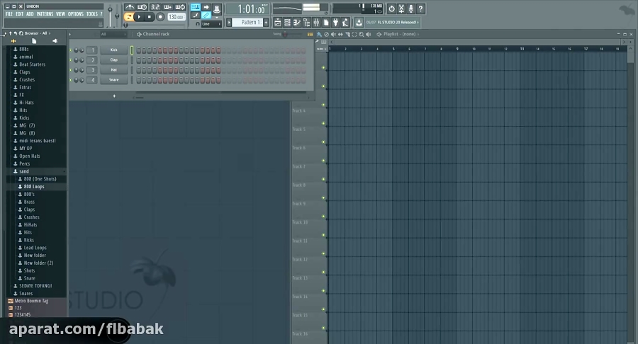Open the Pattern 1 selector
The width and height of the screenshot is (638, 344).
tap(248, 23)
